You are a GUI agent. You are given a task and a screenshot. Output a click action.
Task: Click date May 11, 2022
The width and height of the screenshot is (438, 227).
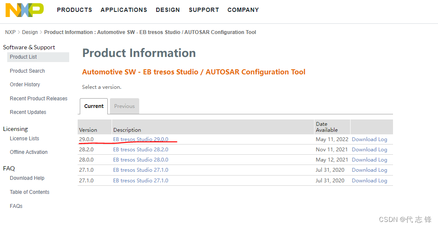pos(332,139)
